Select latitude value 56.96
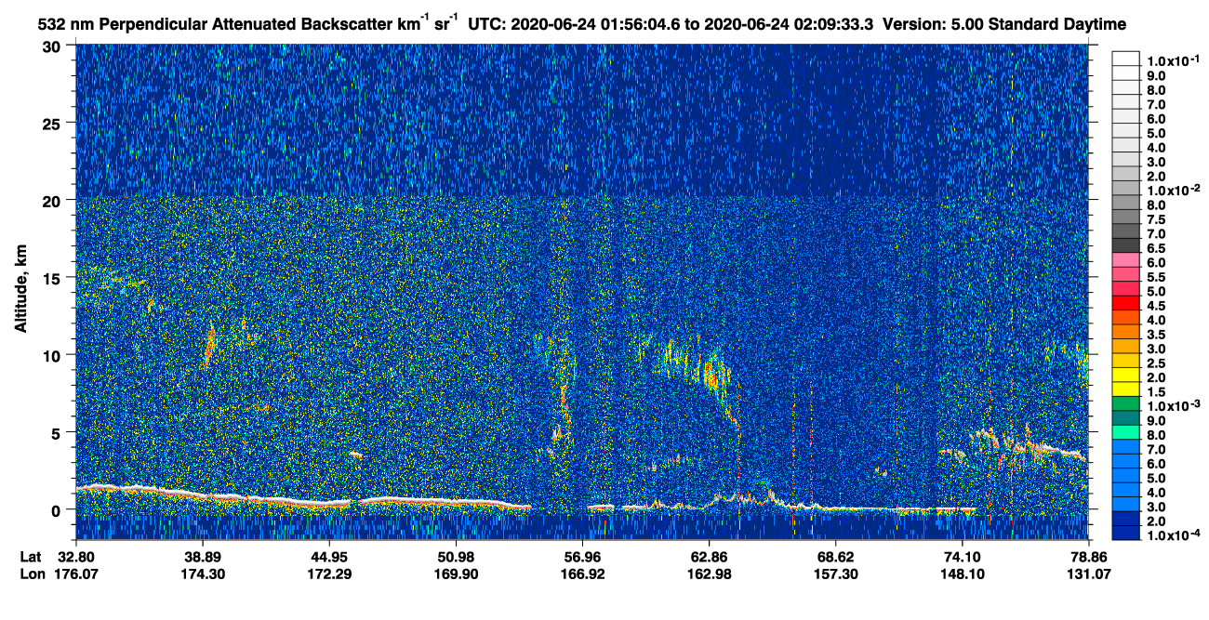 pos(582,557)
